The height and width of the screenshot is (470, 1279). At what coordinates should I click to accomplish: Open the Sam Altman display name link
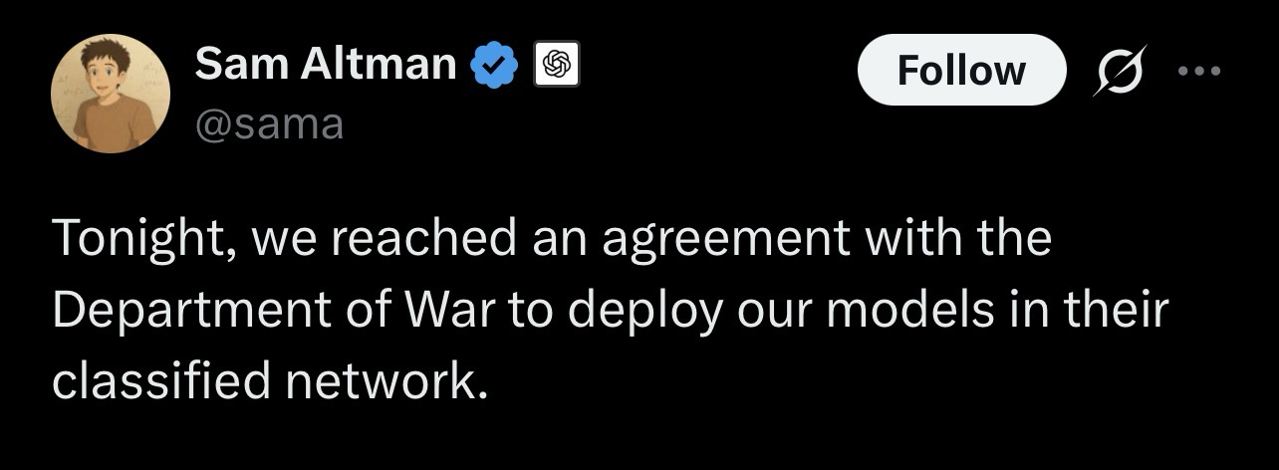coord(325,65)
